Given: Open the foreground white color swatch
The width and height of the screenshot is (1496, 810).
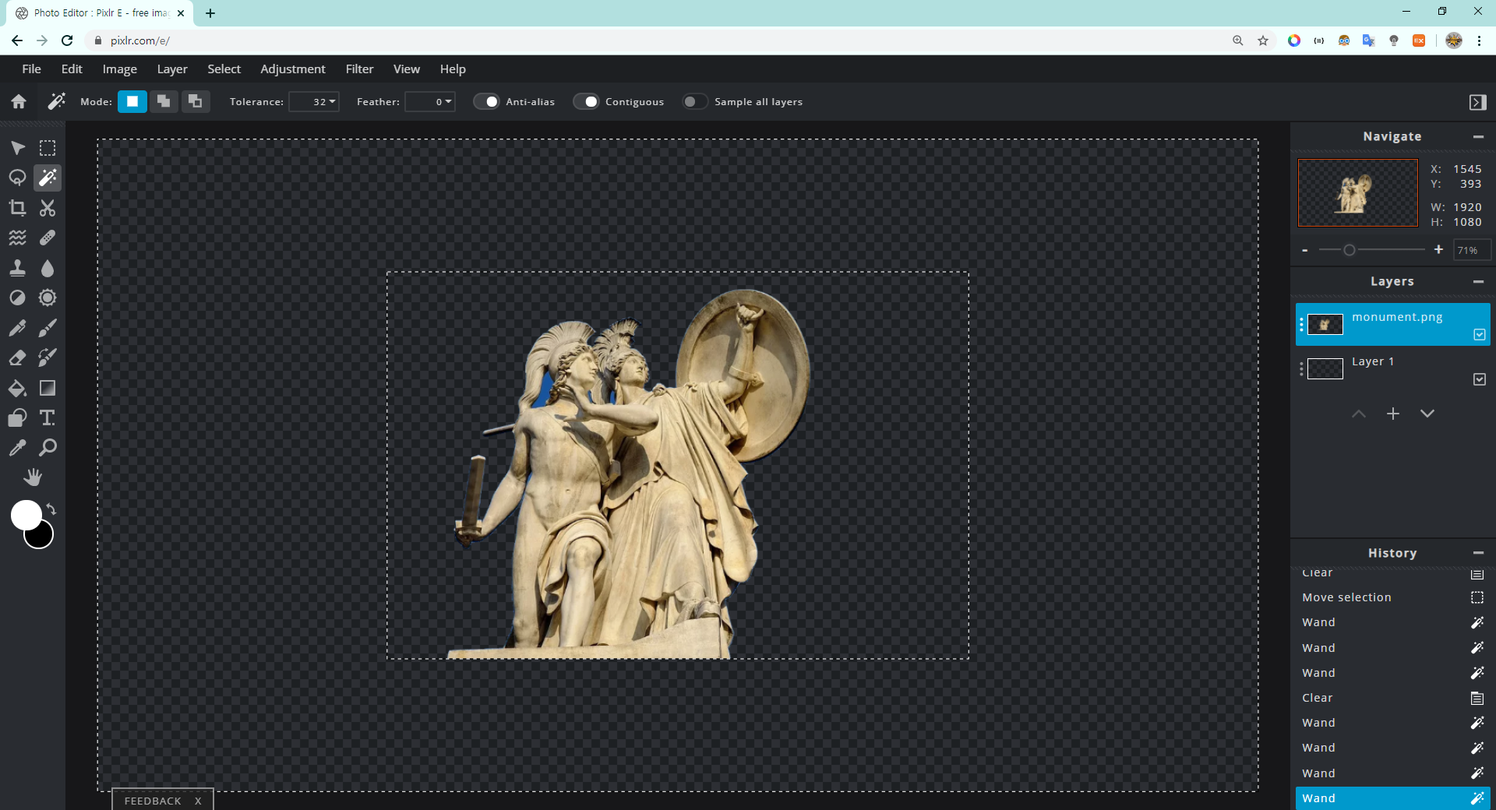Looking at the screenshot, I should coord(26,515).
